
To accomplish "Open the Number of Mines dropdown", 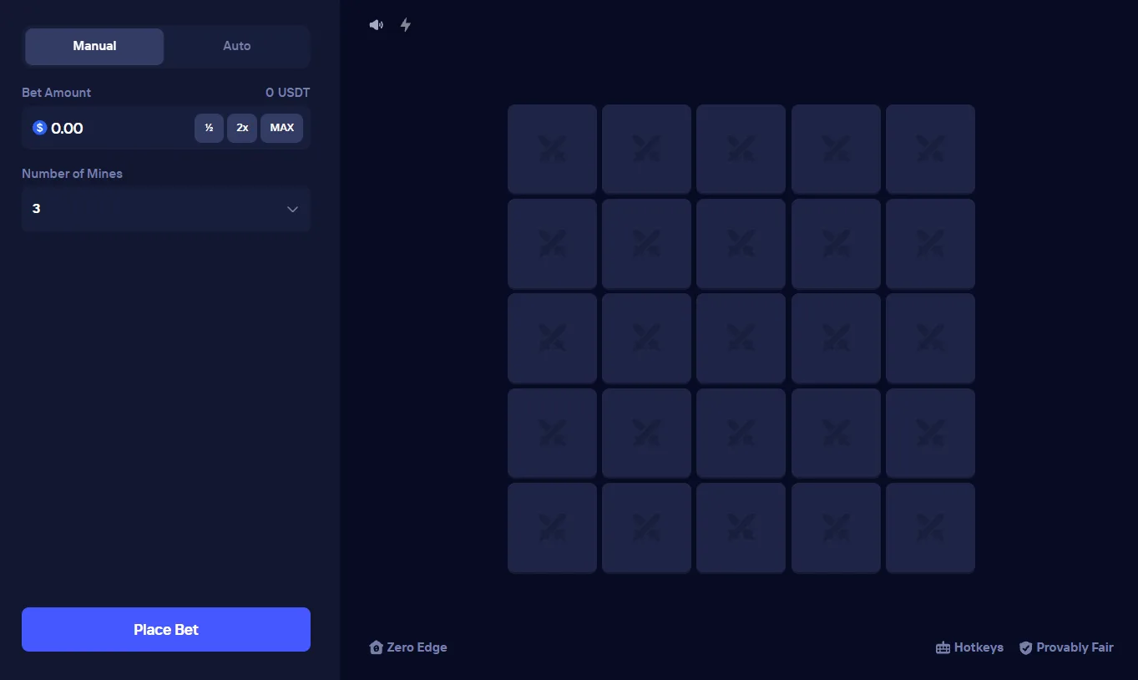I will (x=166, y=209).
